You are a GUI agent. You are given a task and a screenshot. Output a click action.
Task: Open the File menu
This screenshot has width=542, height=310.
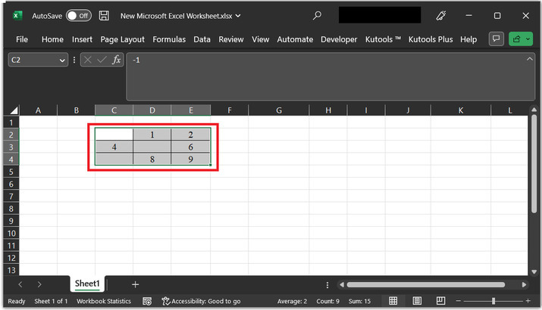[22, 39]
